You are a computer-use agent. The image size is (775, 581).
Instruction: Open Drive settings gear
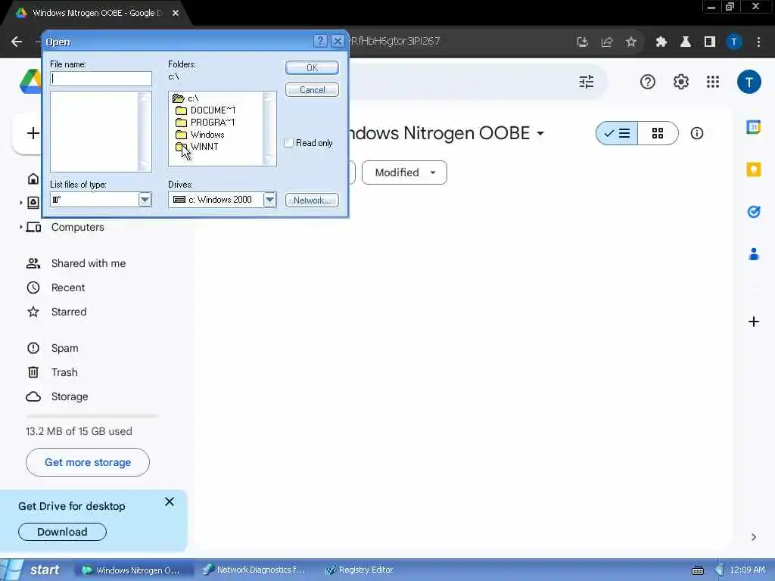(680, 82)
